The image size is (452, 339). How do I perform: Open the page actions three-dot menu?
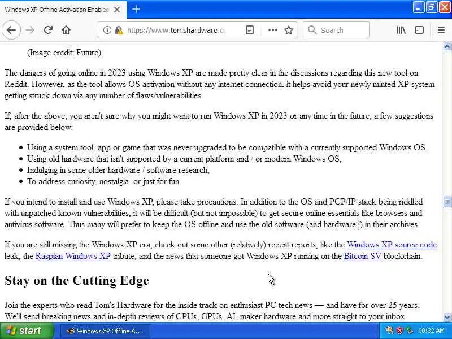point(273,30)
